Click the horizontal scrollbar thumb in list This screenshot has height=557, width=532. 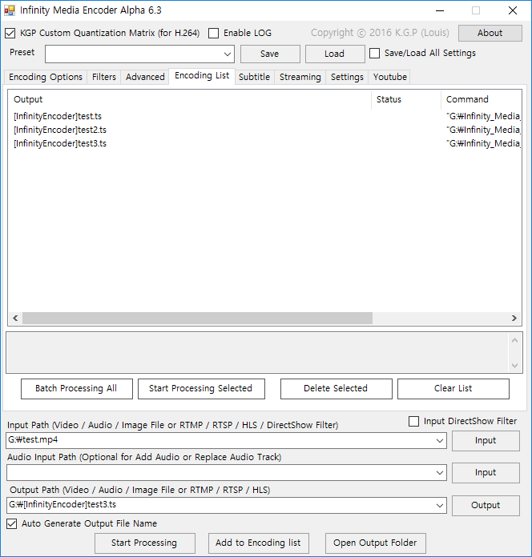click(197, 319)
